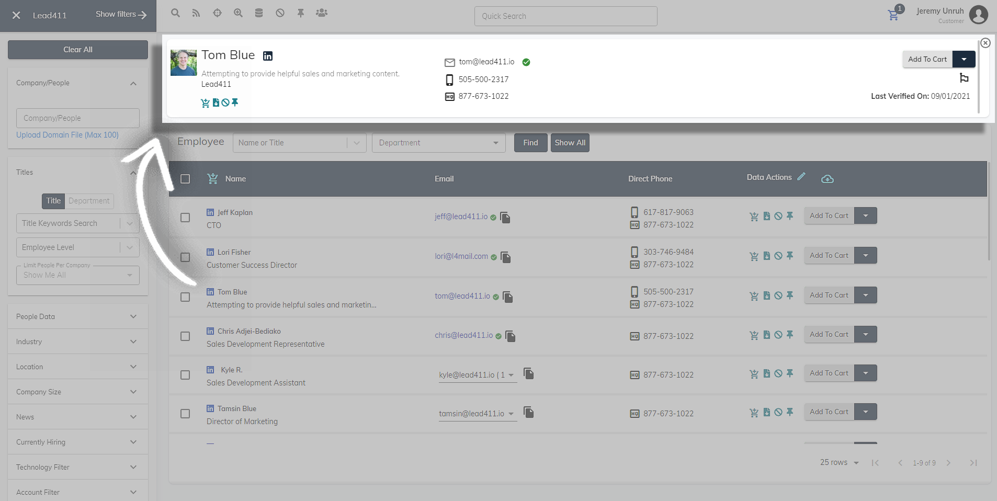Click Upload Domain File link
This screenshot has width=997, height=501.
[x=67, y=135]
